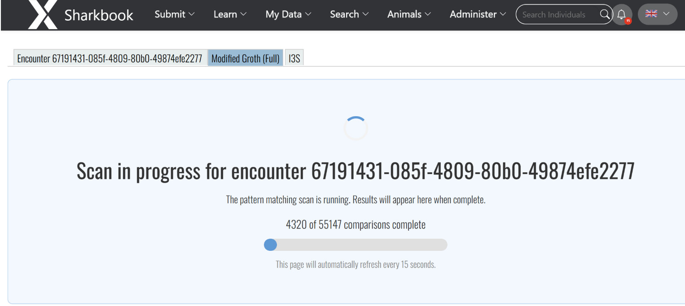Click the 4320 of 55147 comparisons text
The height and width of the screenshot is (306, 685).
[x=356, y=224]
